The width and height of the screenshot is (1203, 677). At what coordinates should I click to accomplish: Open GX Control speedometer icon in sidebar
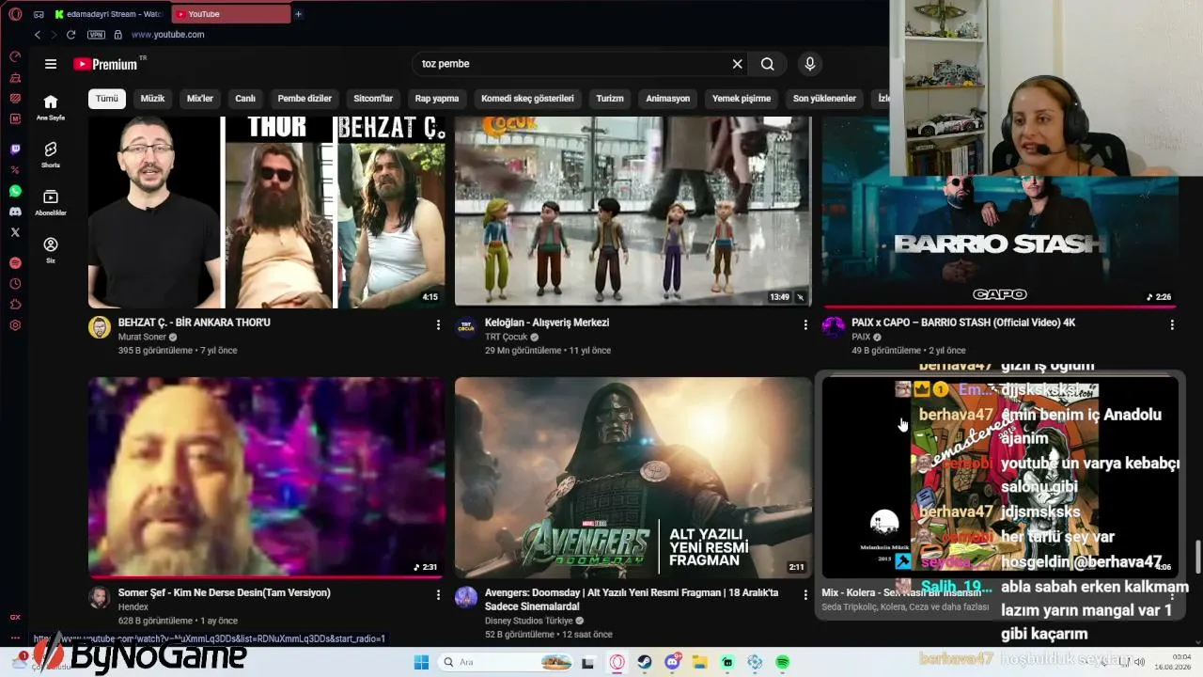point(15,56)
